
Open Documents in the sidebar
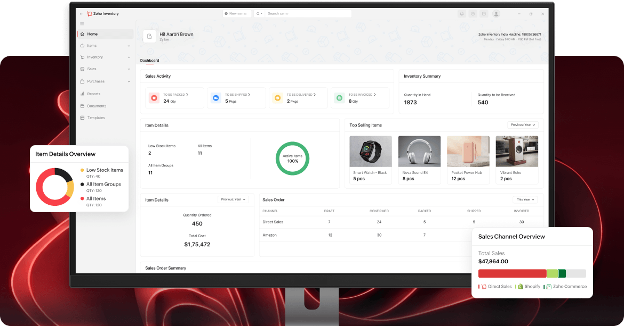tap(106, 106)
